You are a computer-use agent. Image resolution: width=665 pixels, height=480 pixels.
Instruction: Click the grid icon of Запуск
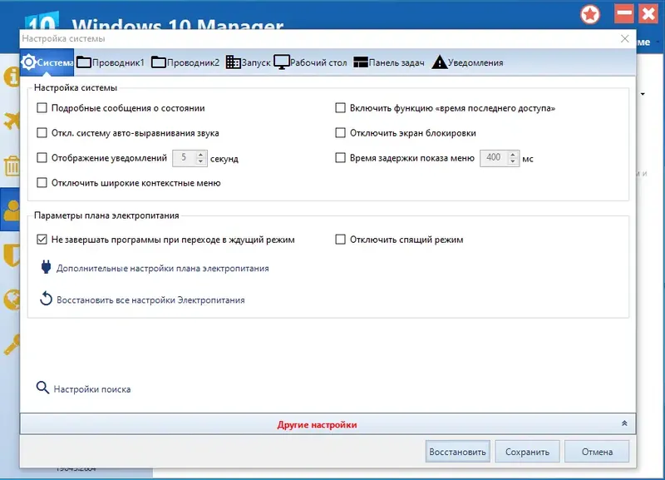[x=233, y=62]
